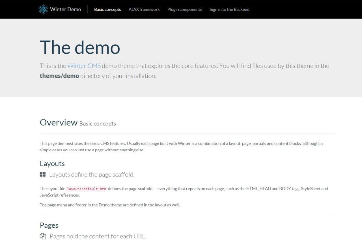Click the bold themes/demo text
The image size is (362, 242).
pyautogui.click(x=59, y=76)
